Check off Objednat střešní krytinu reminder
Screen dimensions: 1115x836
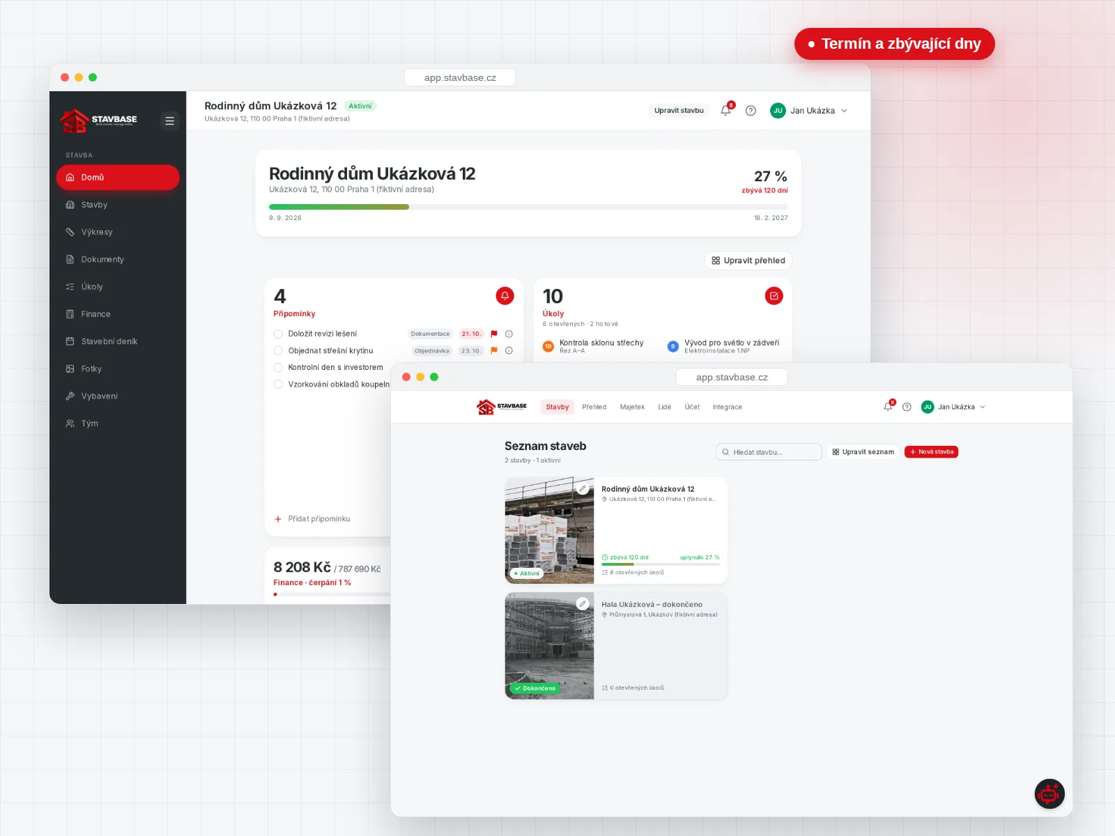tap(278, 350)
